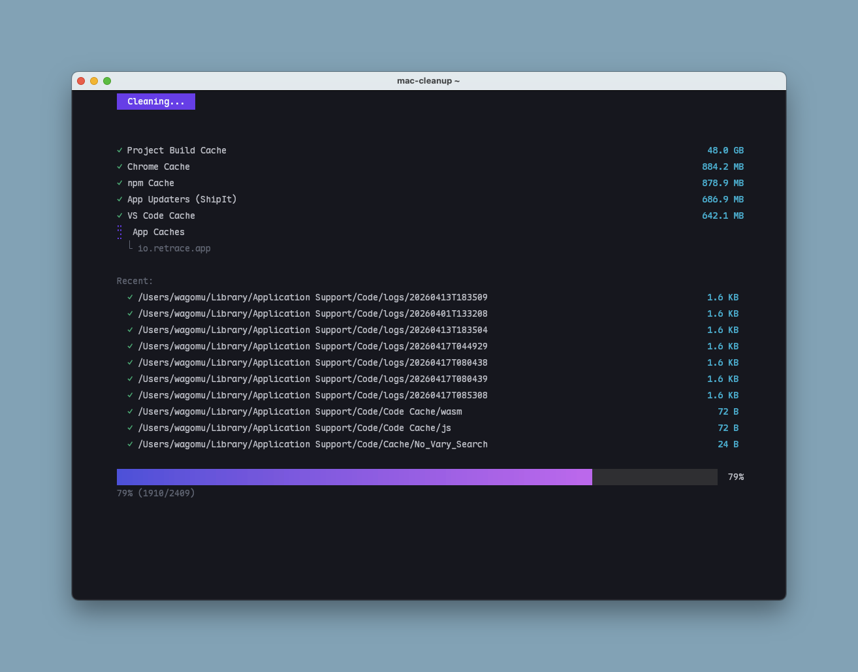Click the spinner icon beside App Caches
Viewport: 858px width, 672px height.
tap(119, 232)
